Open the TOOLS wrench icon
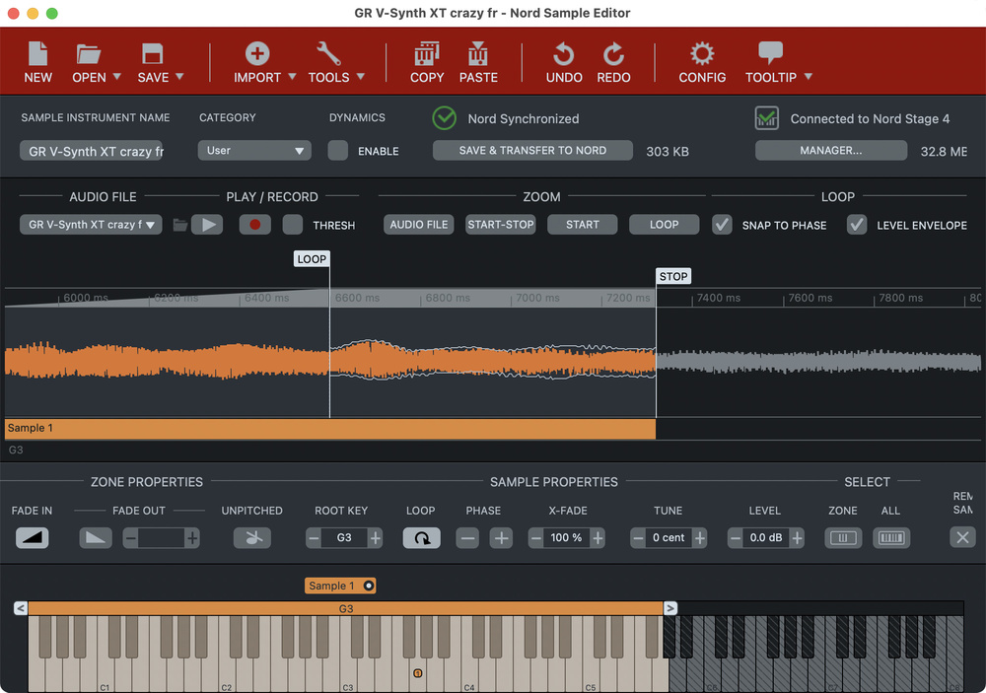The height and width of the screenshot is (693, 986). 328,54
